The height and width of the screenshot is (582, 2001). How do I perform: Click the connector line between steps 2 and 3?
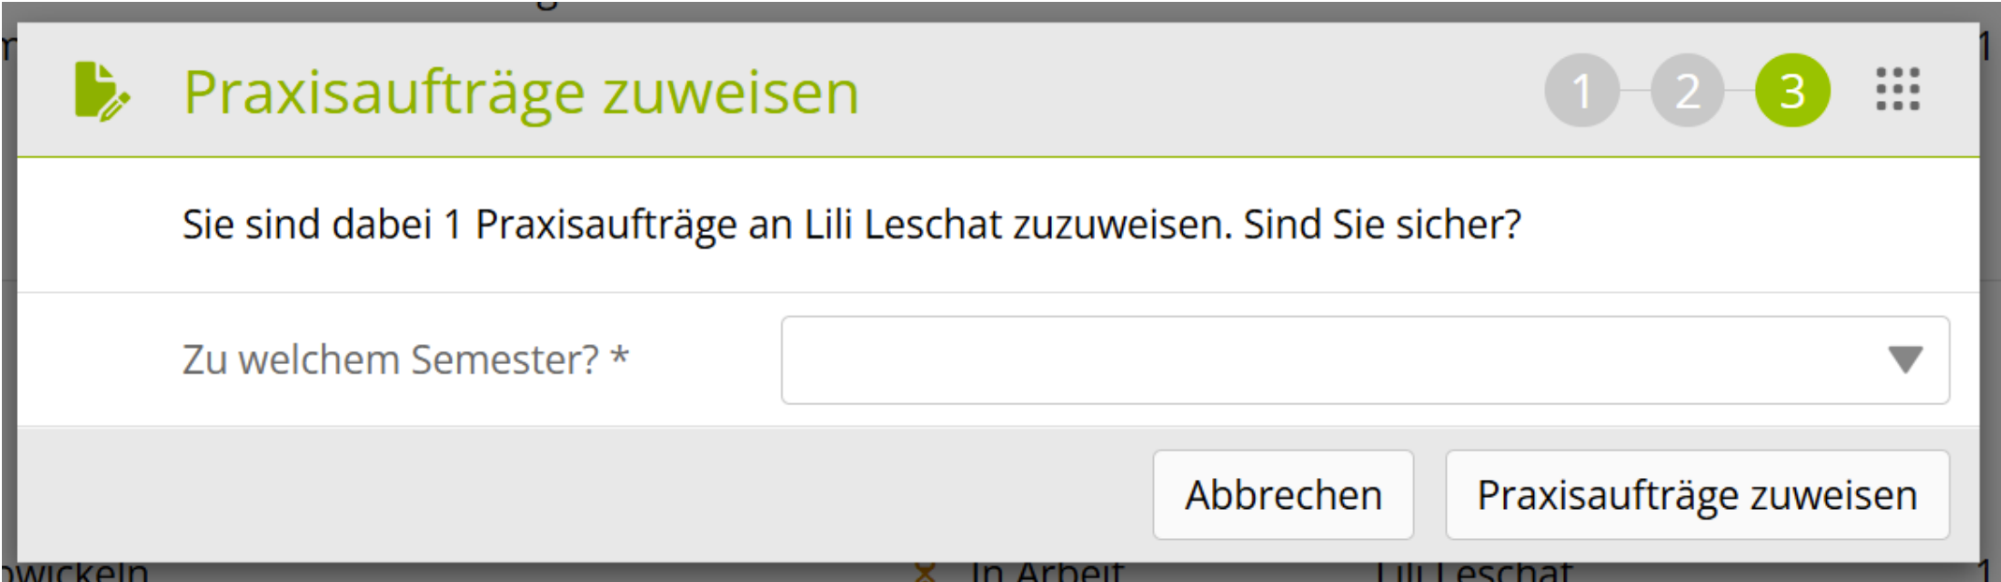[x=1740, y=90]
